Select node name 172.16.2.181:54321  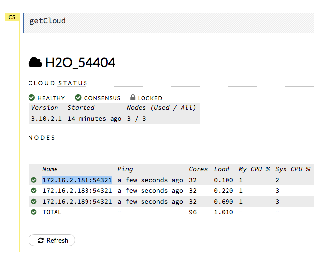point(77,180)
